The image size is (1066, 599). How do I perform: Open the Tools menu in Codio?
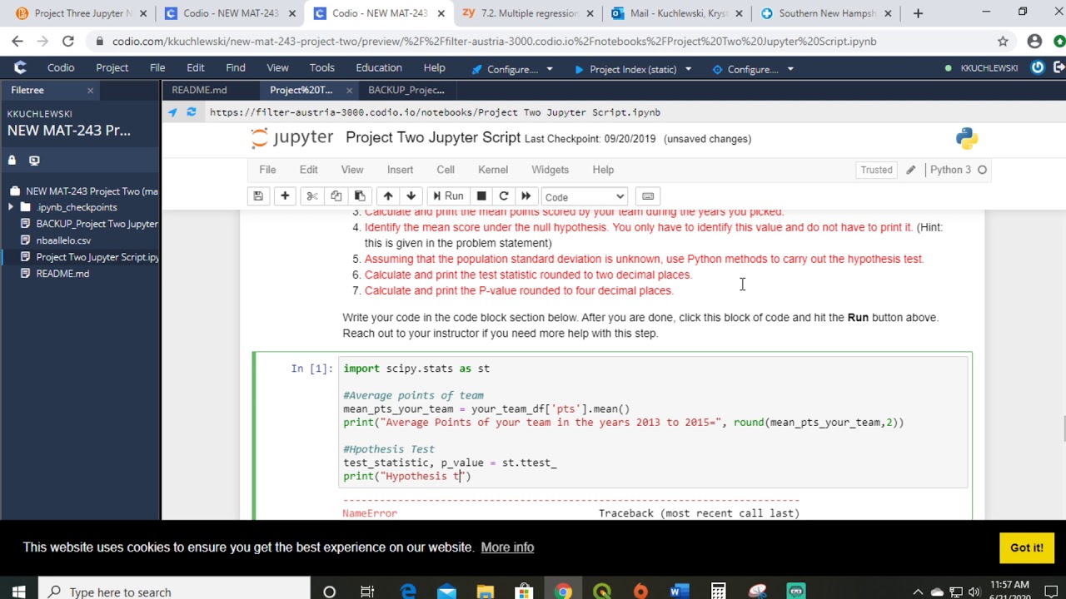coord(321,68)
